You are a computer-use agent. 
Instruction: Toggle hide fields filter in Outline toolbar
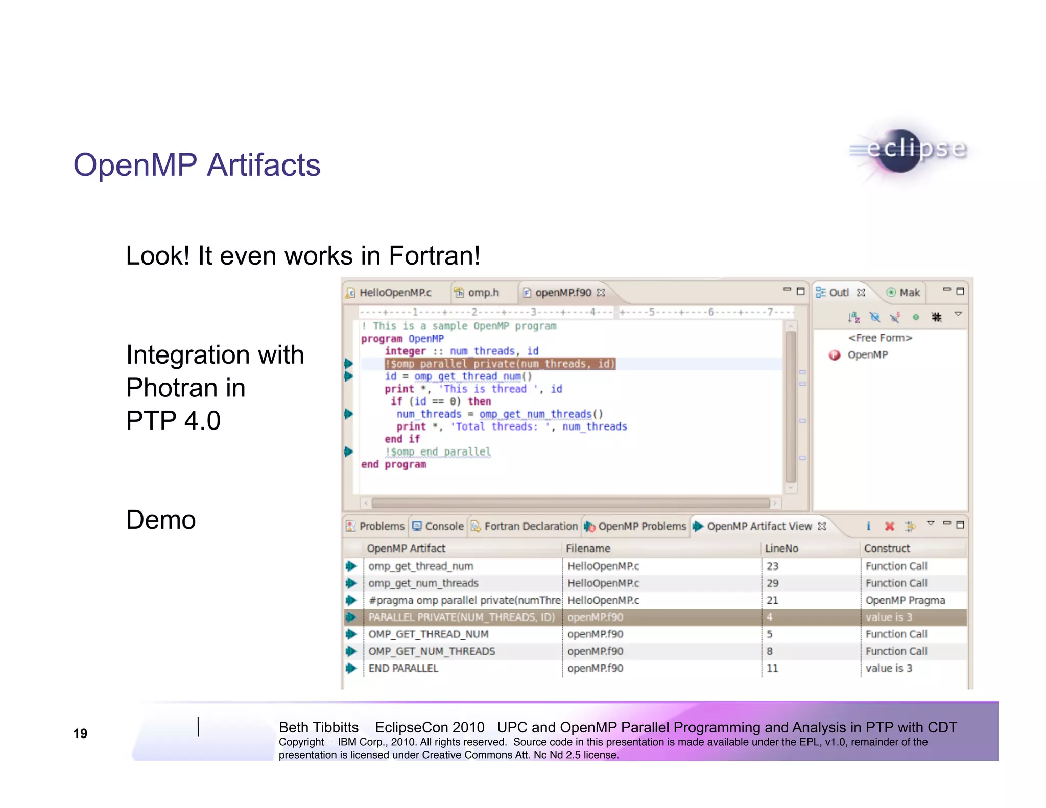875,317
